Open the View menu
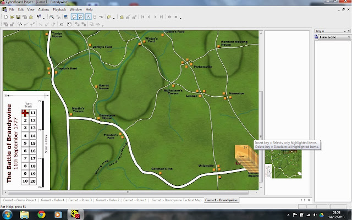352x220 pixels. 31,10
